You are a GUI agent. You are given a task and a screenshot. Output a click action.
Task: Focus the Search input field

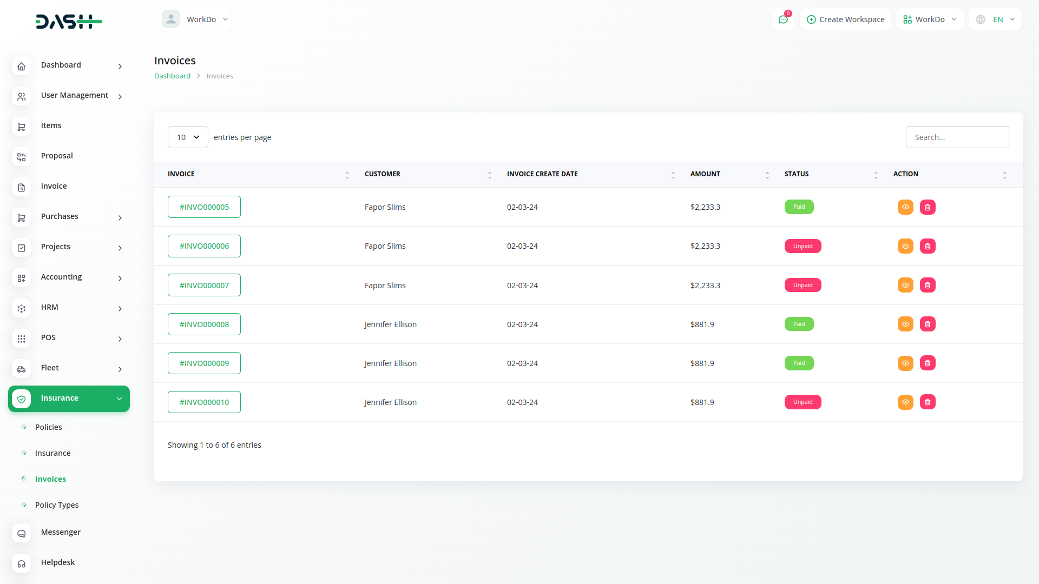pos(957,137)
